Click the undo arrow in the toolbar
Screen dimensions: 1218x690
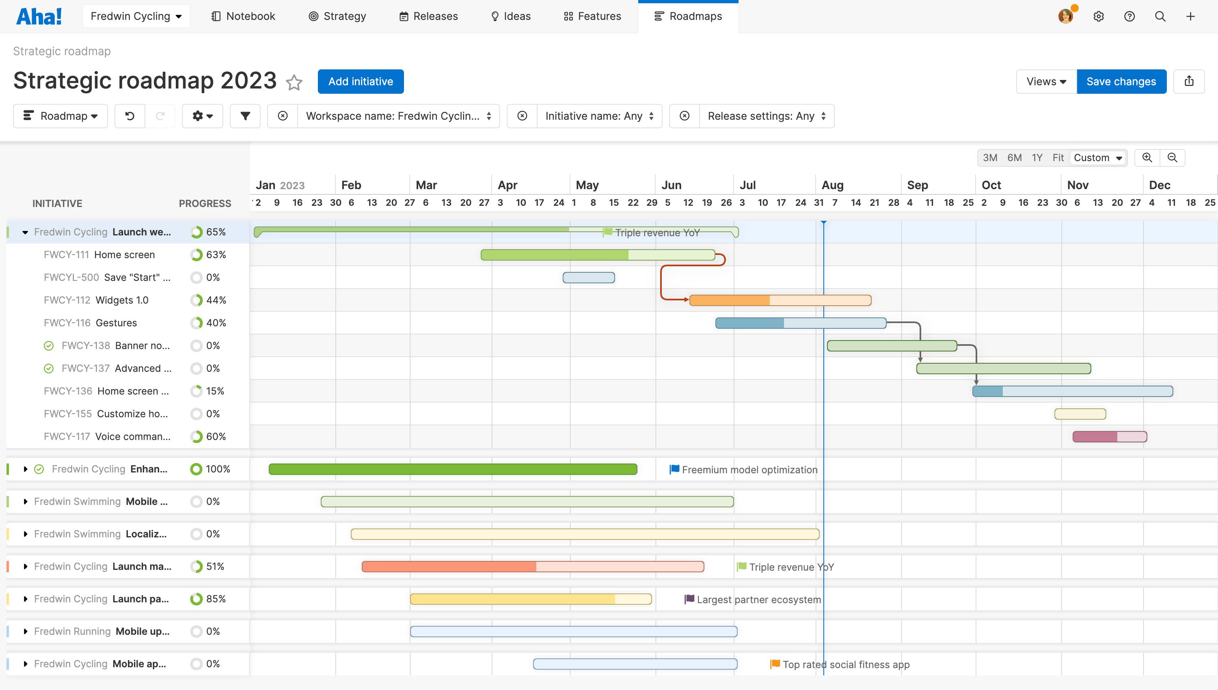[129, 116]
